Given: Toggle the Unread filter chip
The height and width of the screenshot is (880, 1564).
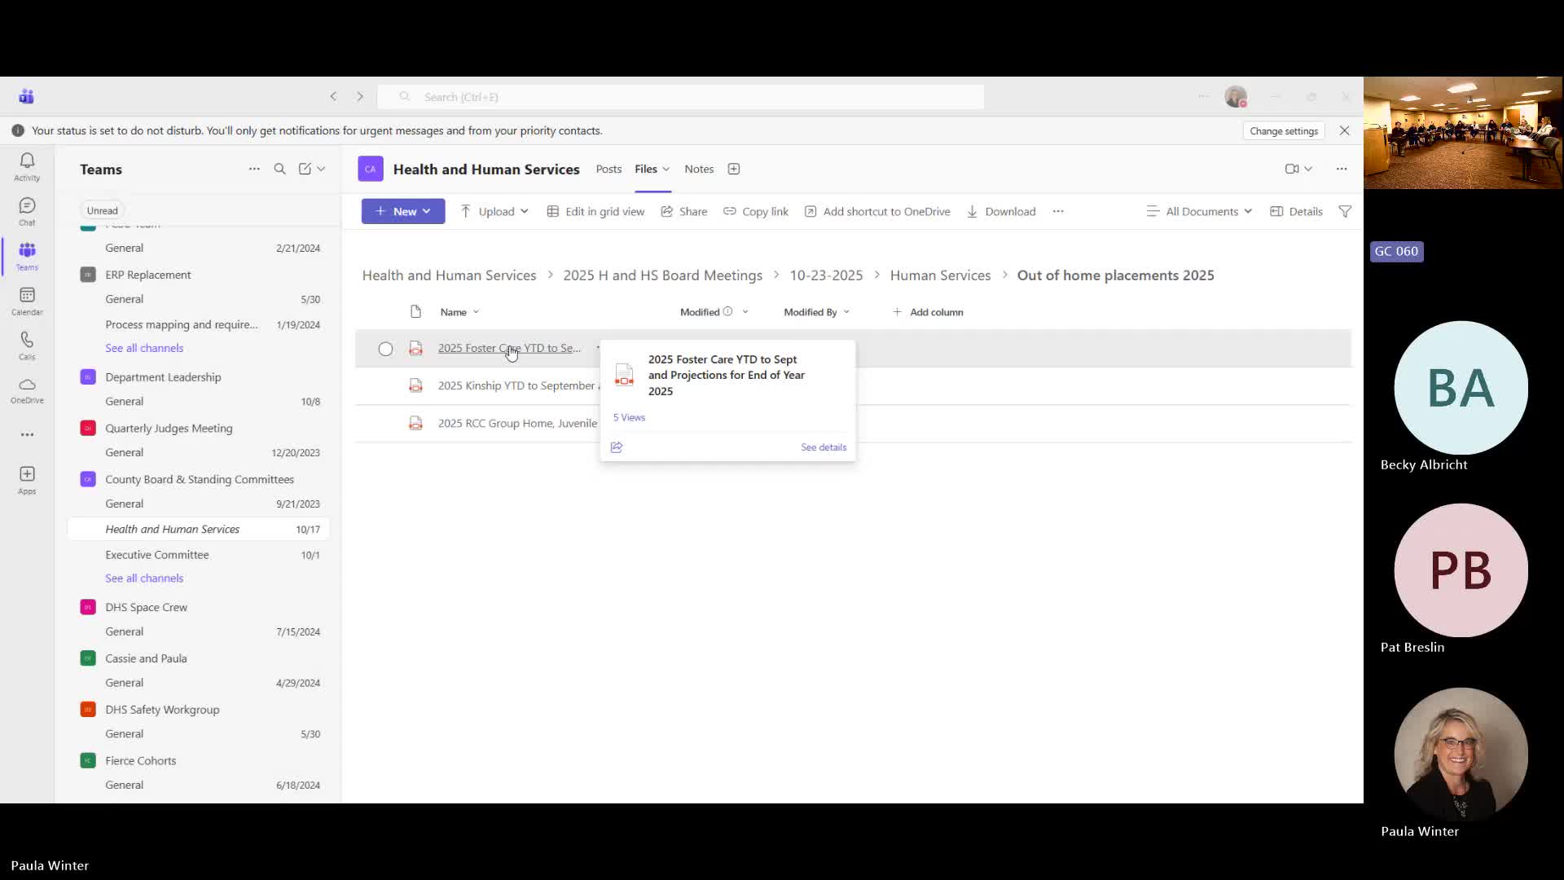Looking at the screenshot, I should pos(102,210).
